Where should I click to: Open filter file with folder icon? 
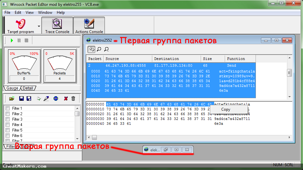[12, 99]
